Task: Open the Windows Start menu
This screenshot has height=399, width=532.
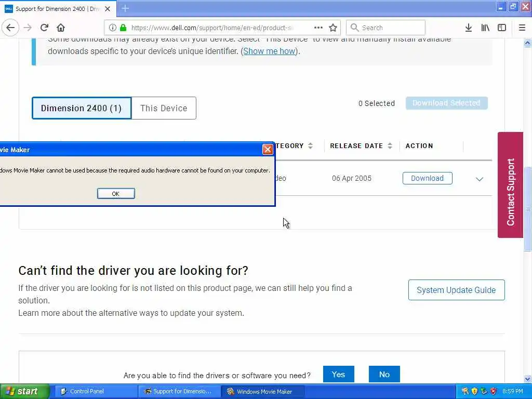Action: 24,391
